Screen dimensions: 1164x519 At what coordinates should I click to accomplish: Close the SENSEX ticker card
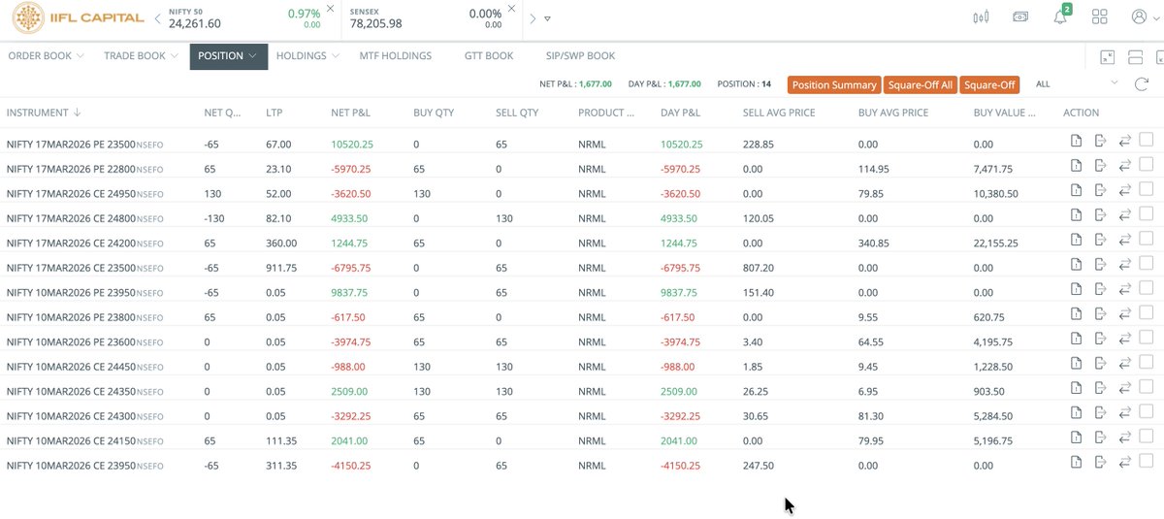point(512,8)
